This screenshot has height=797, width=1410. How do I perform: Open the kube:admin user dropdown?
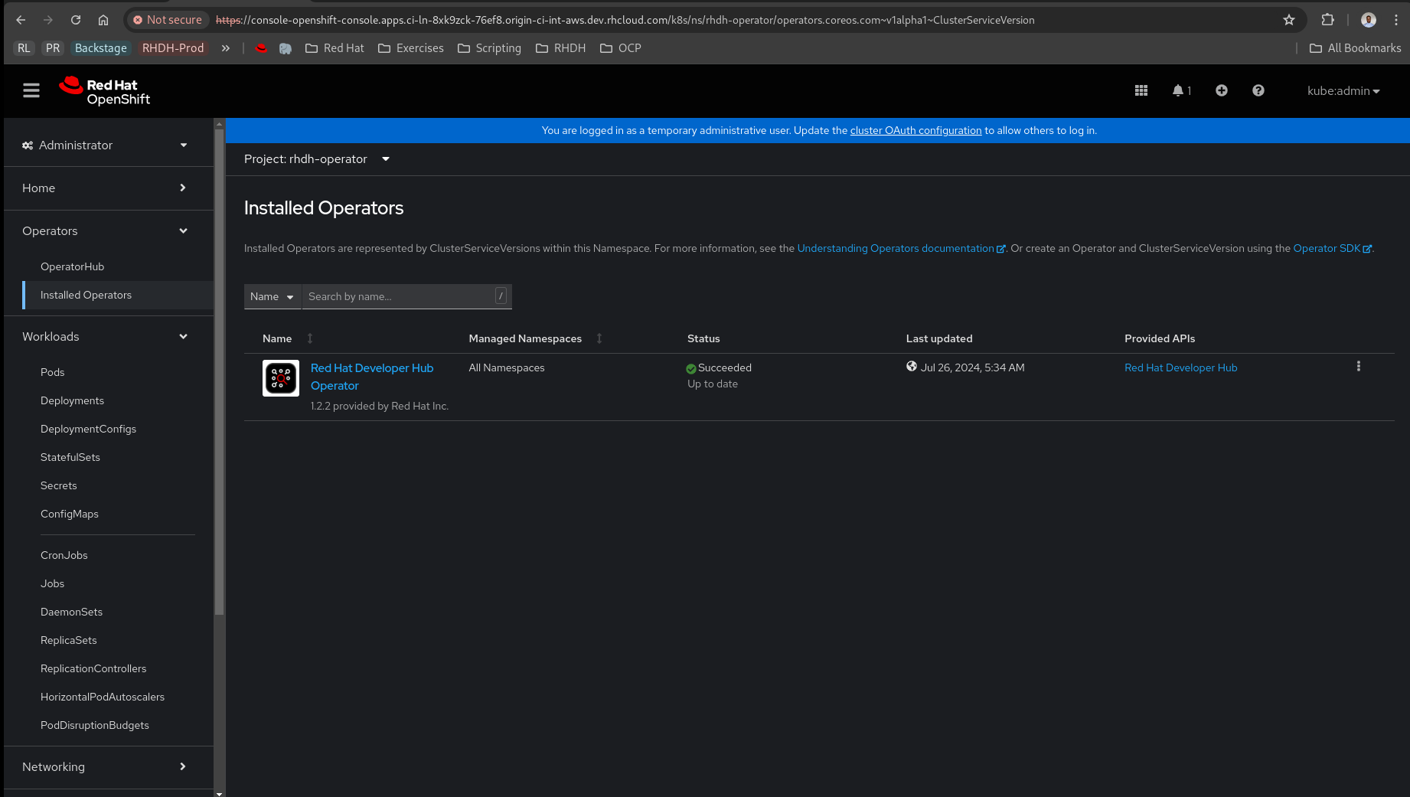1343,90
